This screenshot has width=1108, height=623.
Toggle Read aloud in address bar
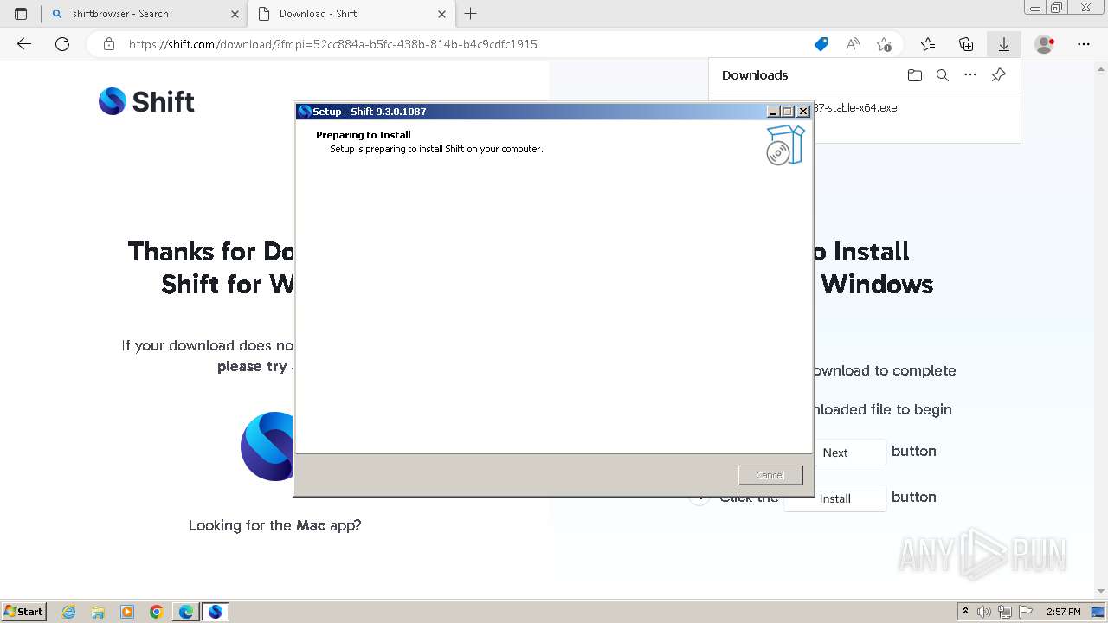(853, 44)
